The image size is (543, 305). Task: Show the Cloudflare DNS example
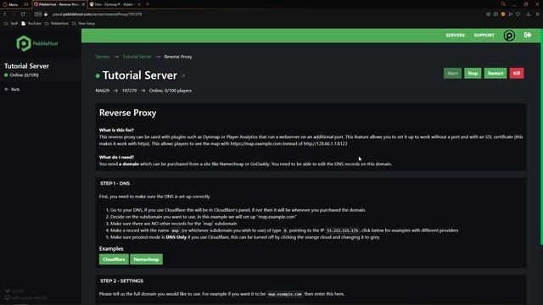tap(114, 259)
